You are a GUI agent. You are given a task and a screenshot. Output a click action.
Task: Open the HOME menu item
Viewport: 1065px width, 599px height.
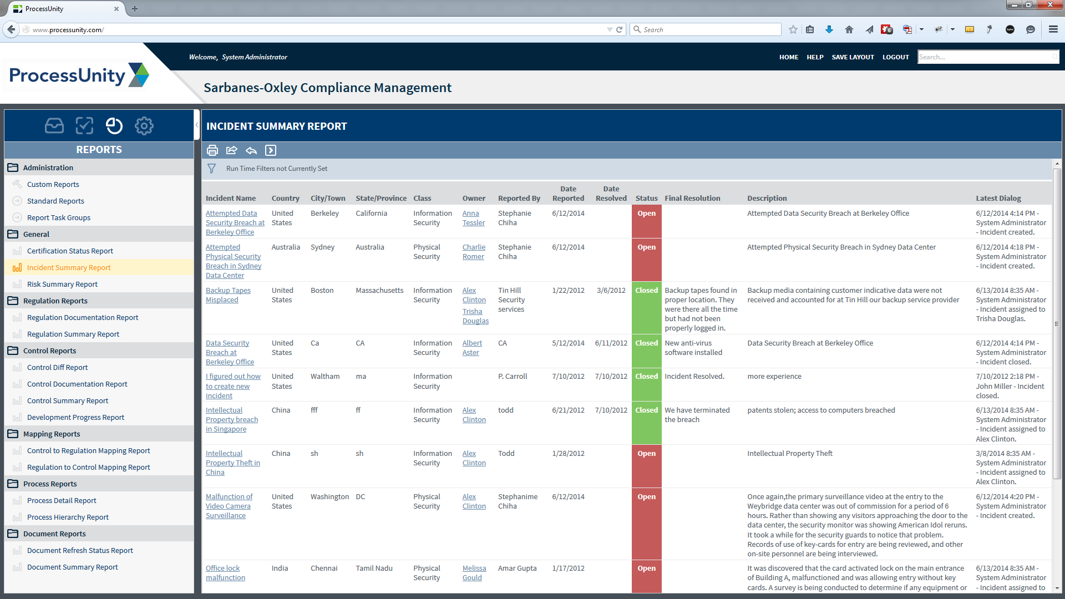click(x=788, y=57)
